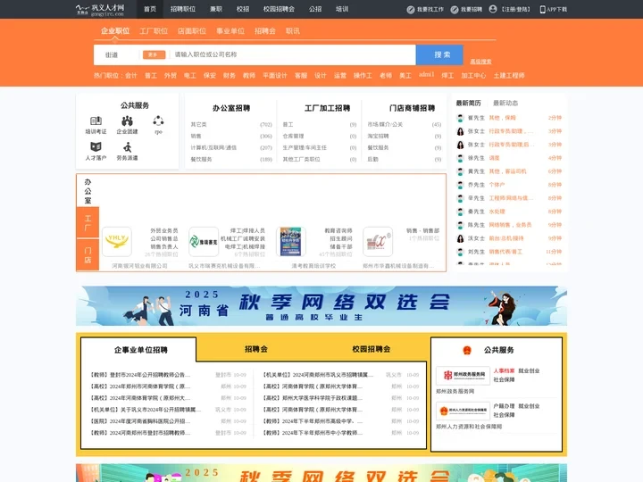The image size is (643, 482).
Task: Open the 瑞赛克 green company logo
Action: (204, 242)
